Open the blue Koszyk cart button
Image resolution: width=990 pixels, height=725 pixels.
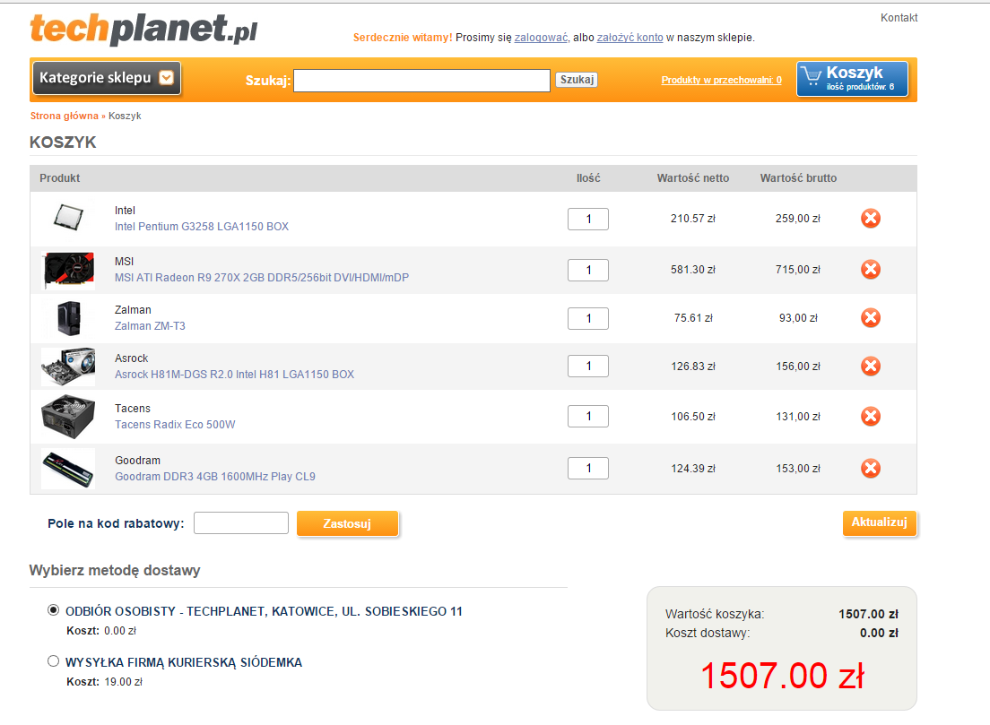pyautogui.click(x=853, y=79)
